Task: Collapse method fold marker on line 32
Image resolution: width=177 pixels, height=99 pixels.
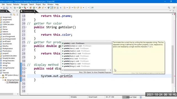Action: (26, 68)
